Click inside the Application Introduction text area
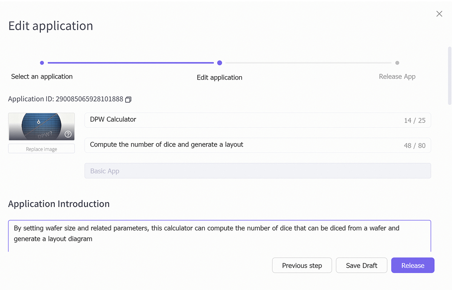452x290 pixels. tap(219, 236)
